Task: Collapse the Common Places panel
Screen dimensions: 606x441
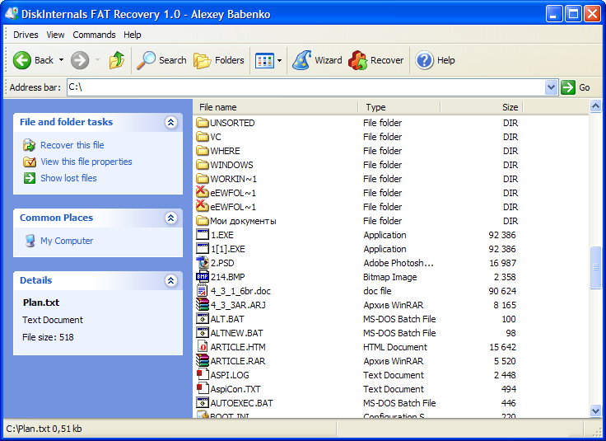Action: (170, 218)
